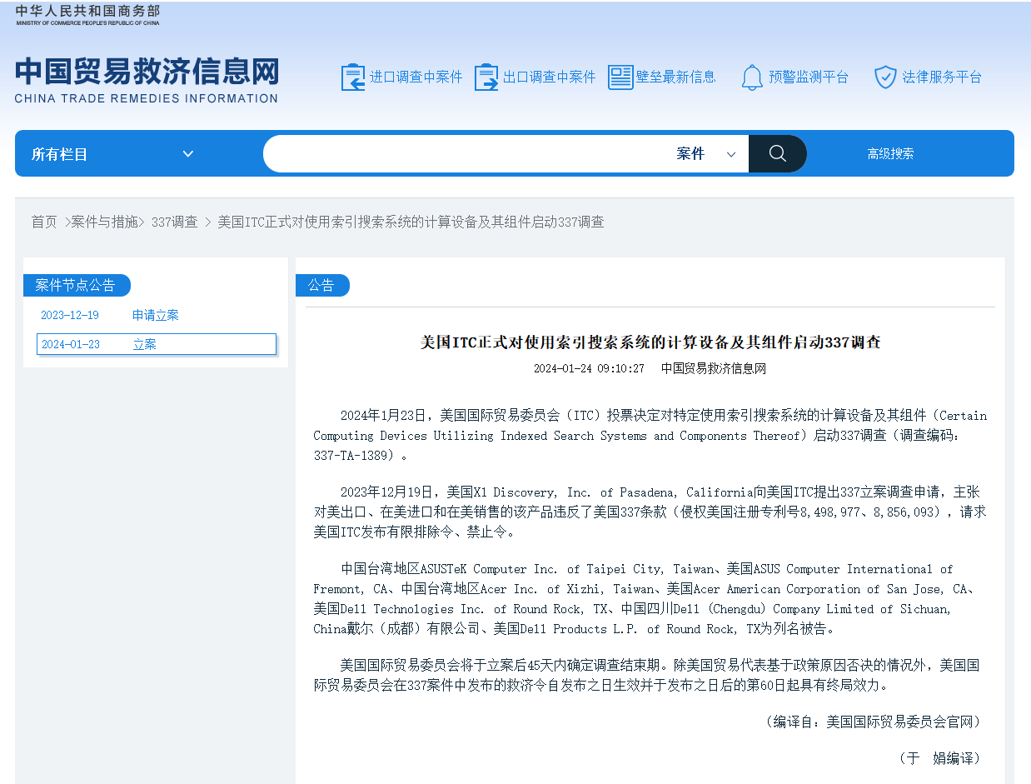
Task: Open 高级搜索 advanced search
Action: [x=890, y=154]
